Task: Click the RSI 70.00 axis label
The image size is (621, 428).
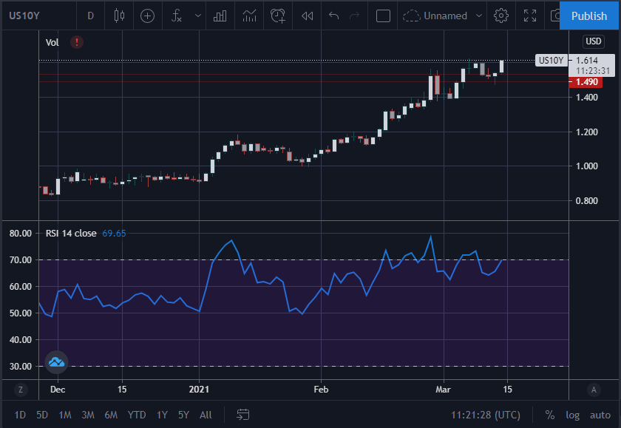Action: coord(21,259)
